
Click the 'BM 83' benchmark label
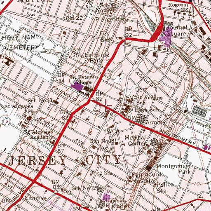click(x=56, y=185)
